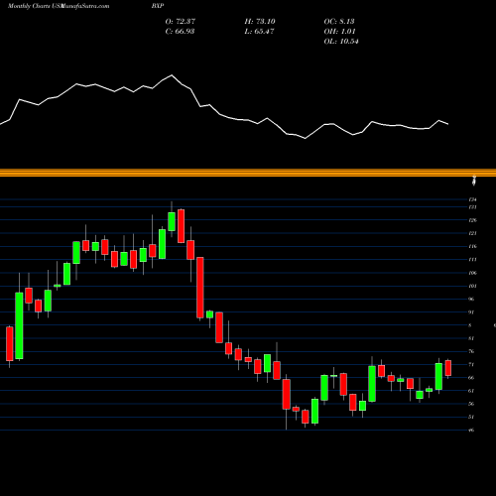Click the 111 price axis label
This screenshot has width=496, height=496.
tap(473, 260)
